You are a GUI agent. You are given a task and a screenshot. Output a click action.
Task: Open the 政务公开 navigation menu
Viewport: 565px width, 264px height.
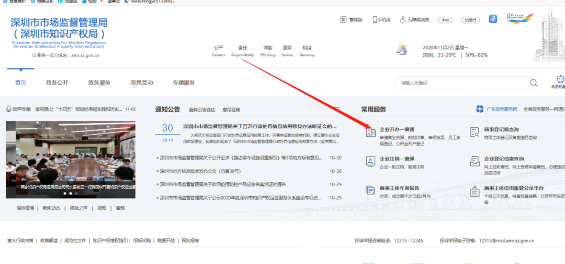pyautogui.click(x=57, y=82)
